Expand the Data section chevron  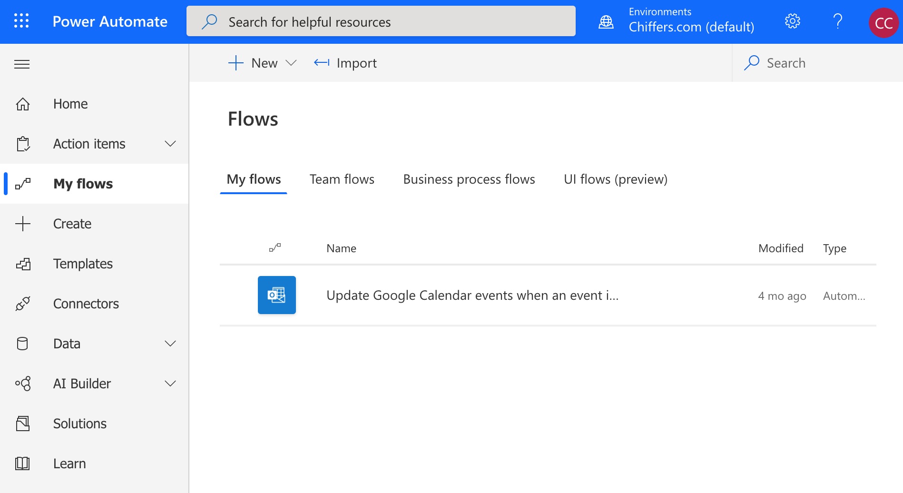pos(170,344)
